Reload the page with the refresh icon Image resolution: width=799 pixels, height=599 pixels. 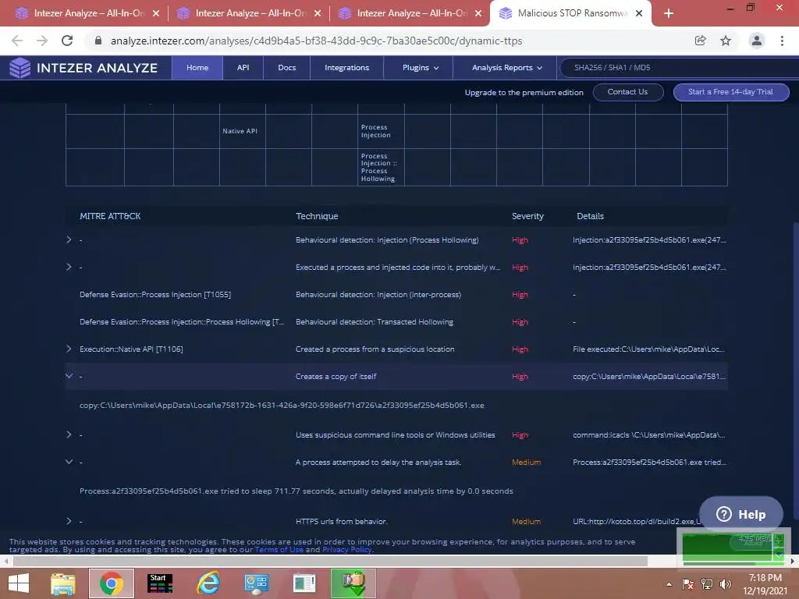coord(67,41)
